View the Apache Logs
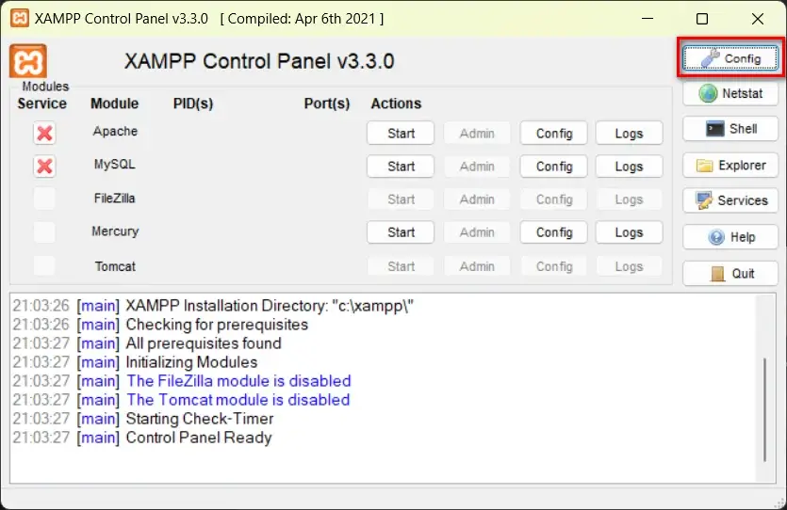 (629, 134)
